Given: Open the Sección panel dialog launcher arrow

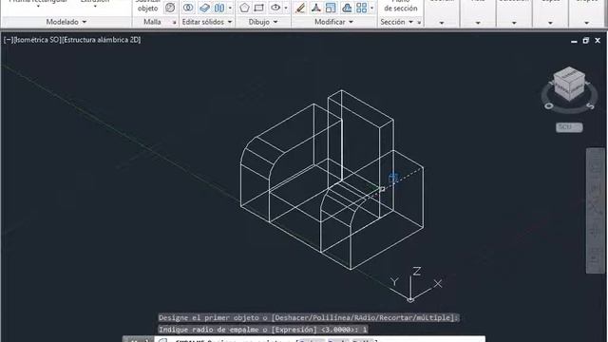Looking at the screenshot, I should [x=419, y=23].
